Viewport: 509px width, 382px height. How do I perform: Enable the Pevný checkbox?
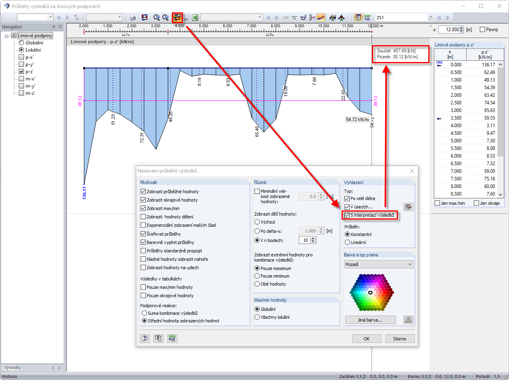[482, 30]
